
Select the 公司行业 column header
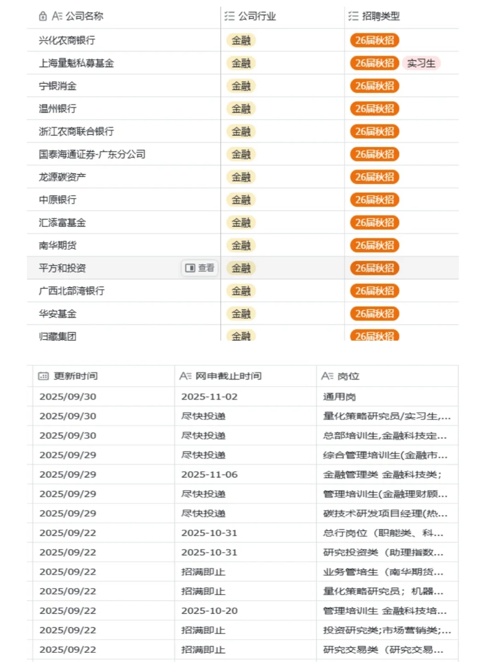[282, 17]
